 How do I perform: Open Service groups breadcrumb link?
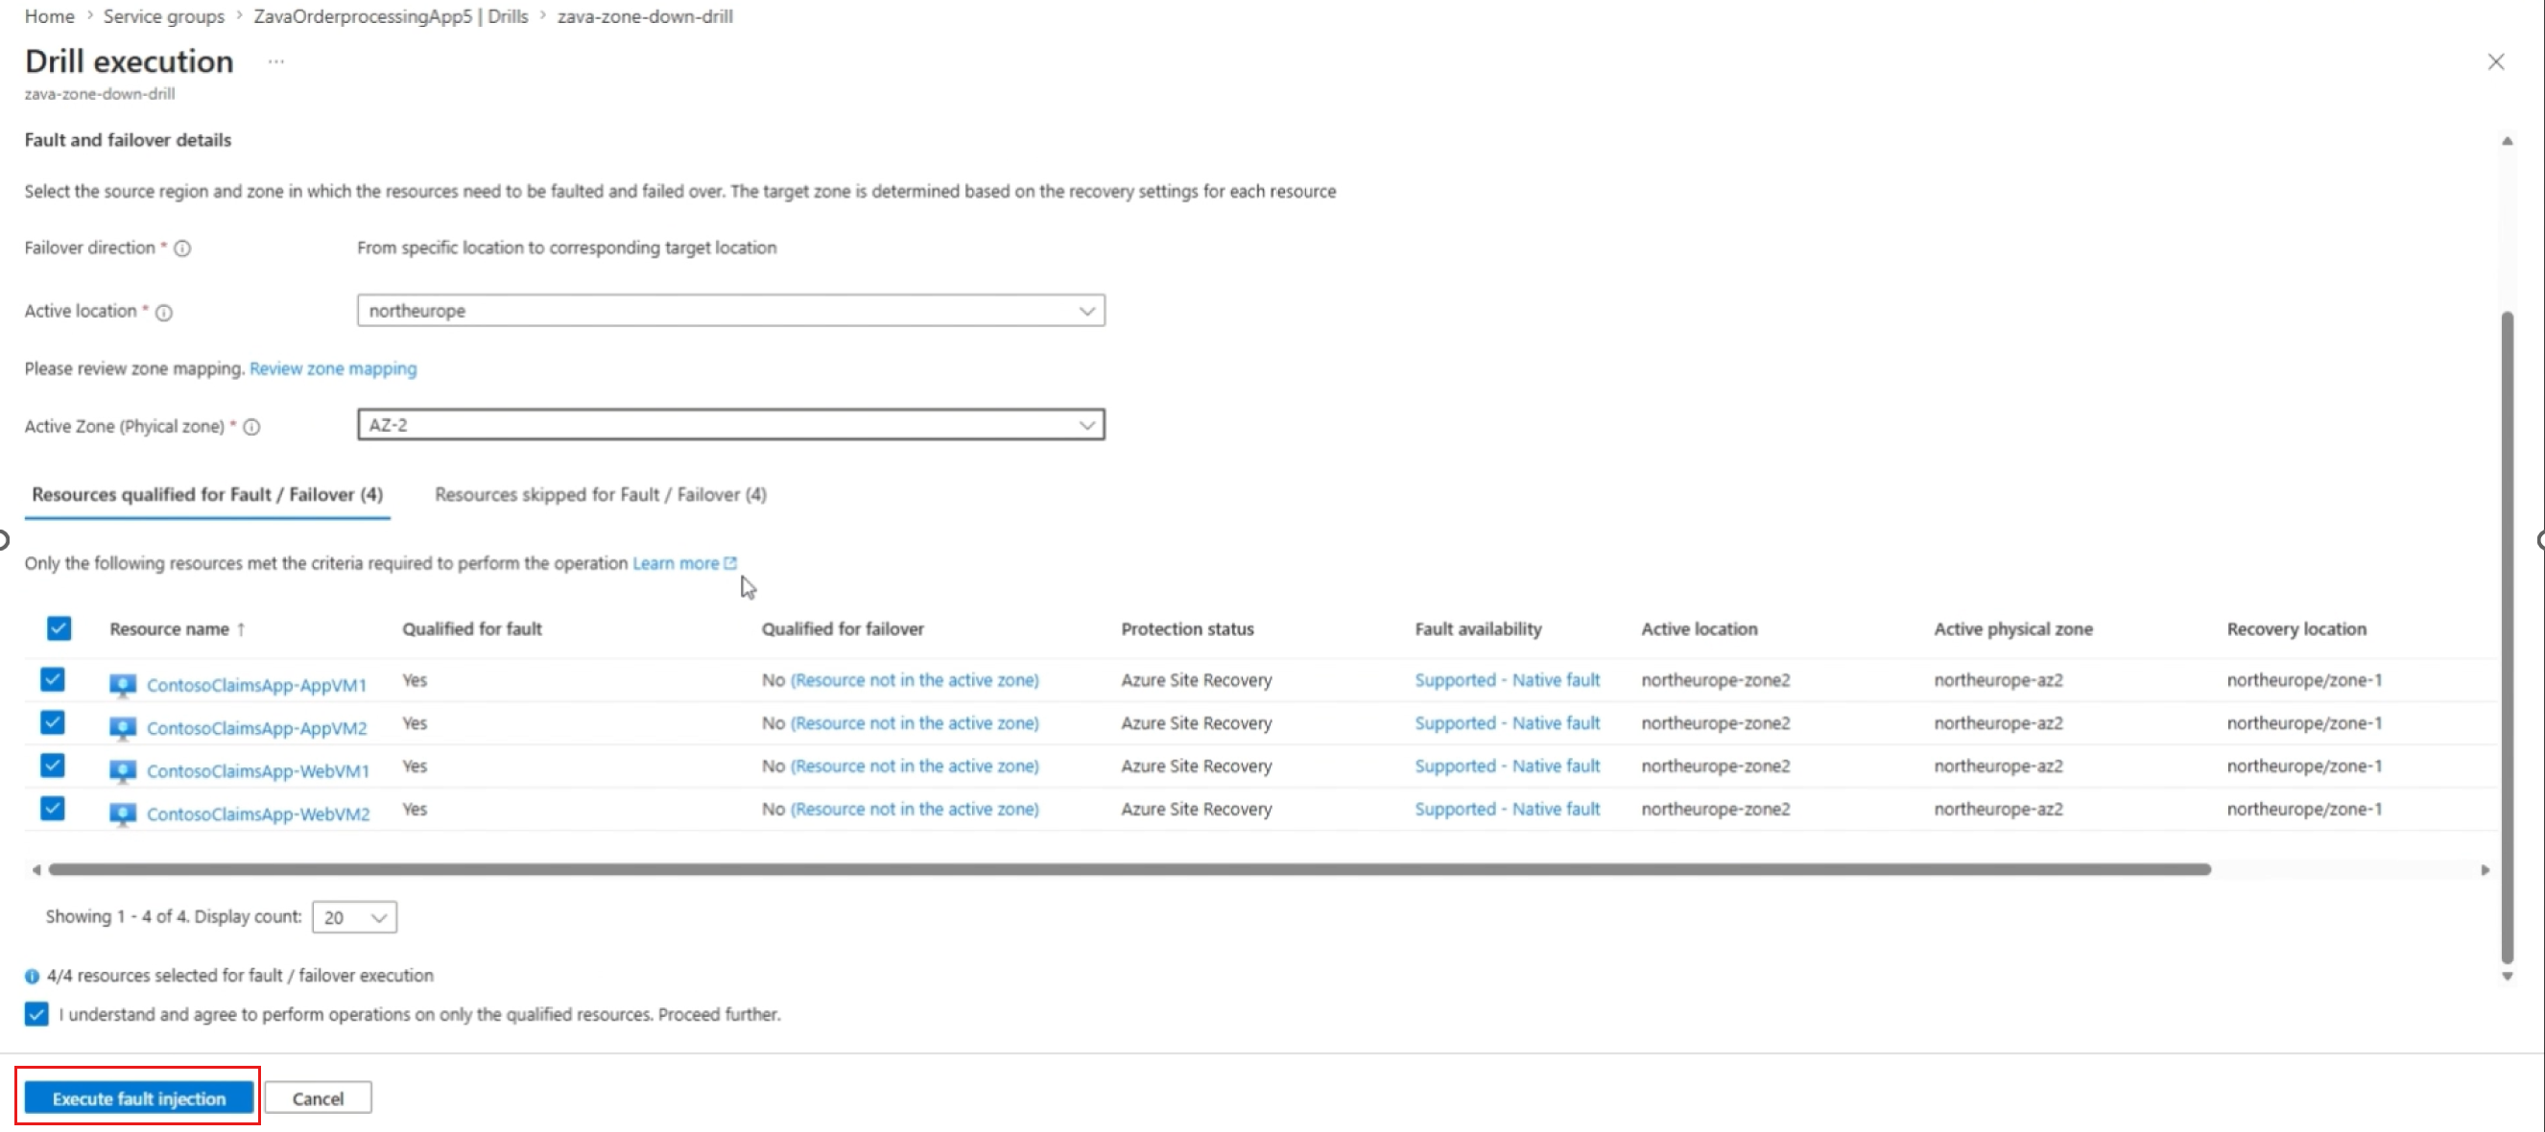click(x=164, y=17)
